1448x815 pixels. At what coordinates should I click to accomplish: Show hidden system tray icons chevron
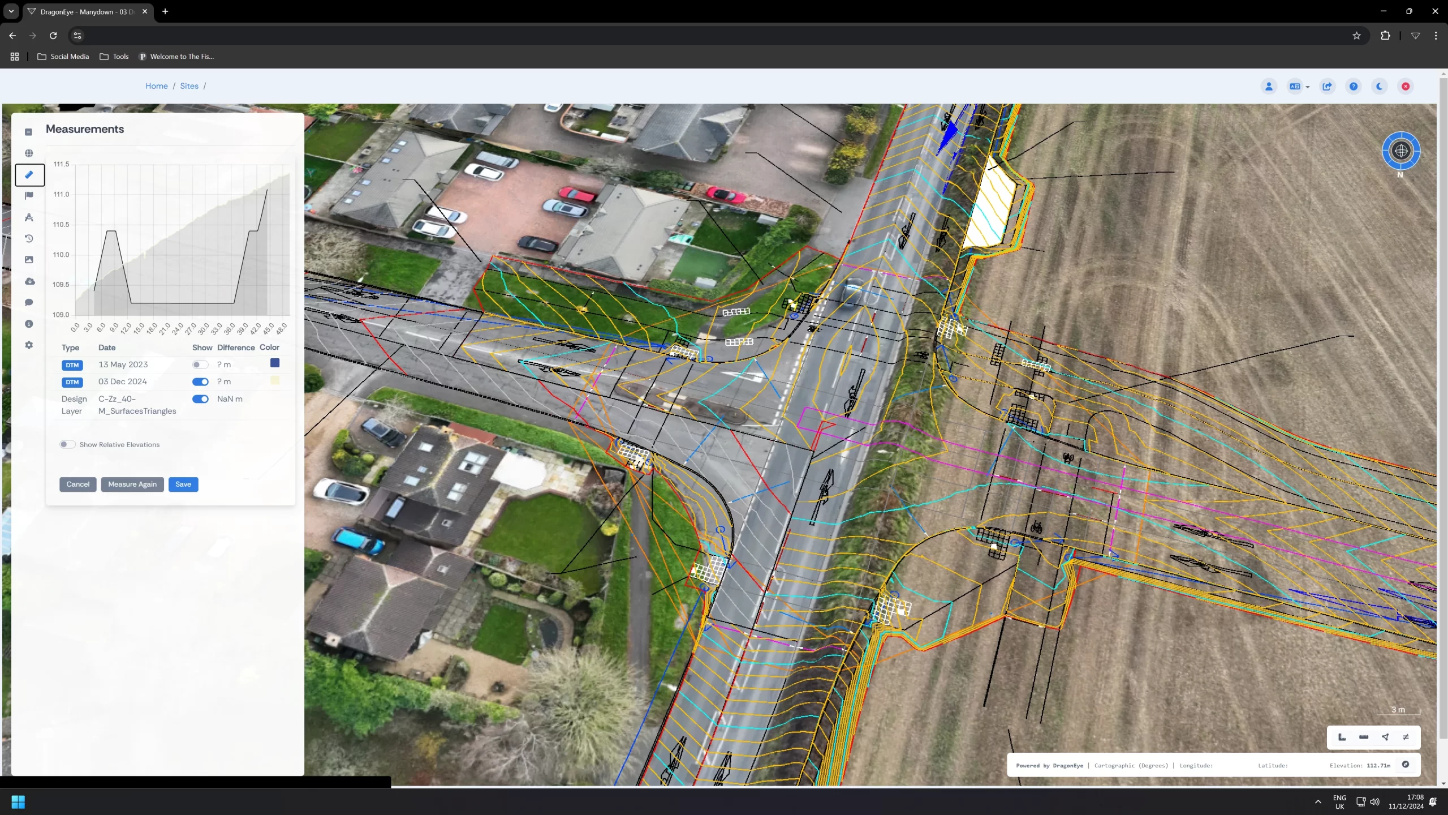pos(1318,801)
